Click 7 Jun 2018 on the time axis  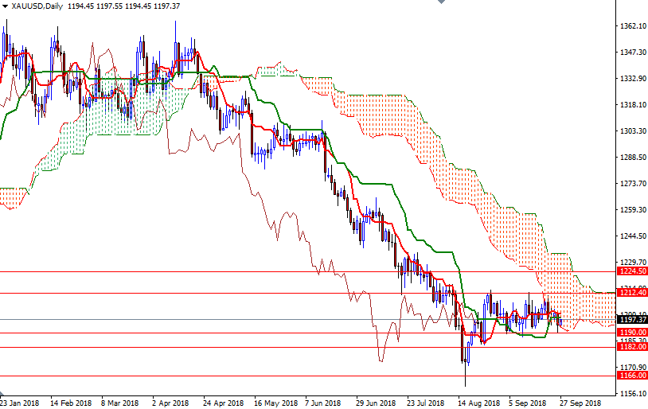[x=322, y=403]
